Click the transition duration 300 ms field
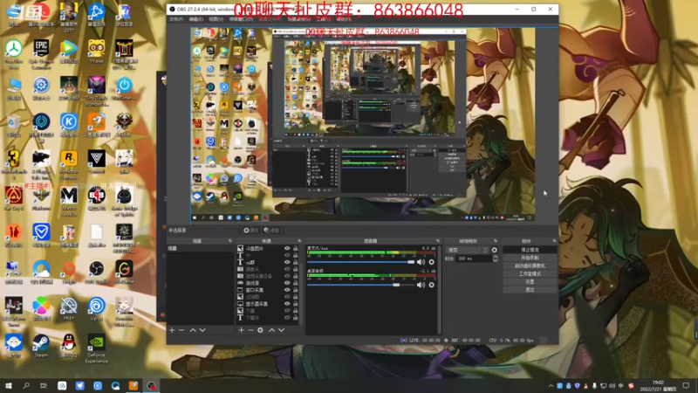The width and height of the screenshot is (698, 393). [x=474, y=259]
